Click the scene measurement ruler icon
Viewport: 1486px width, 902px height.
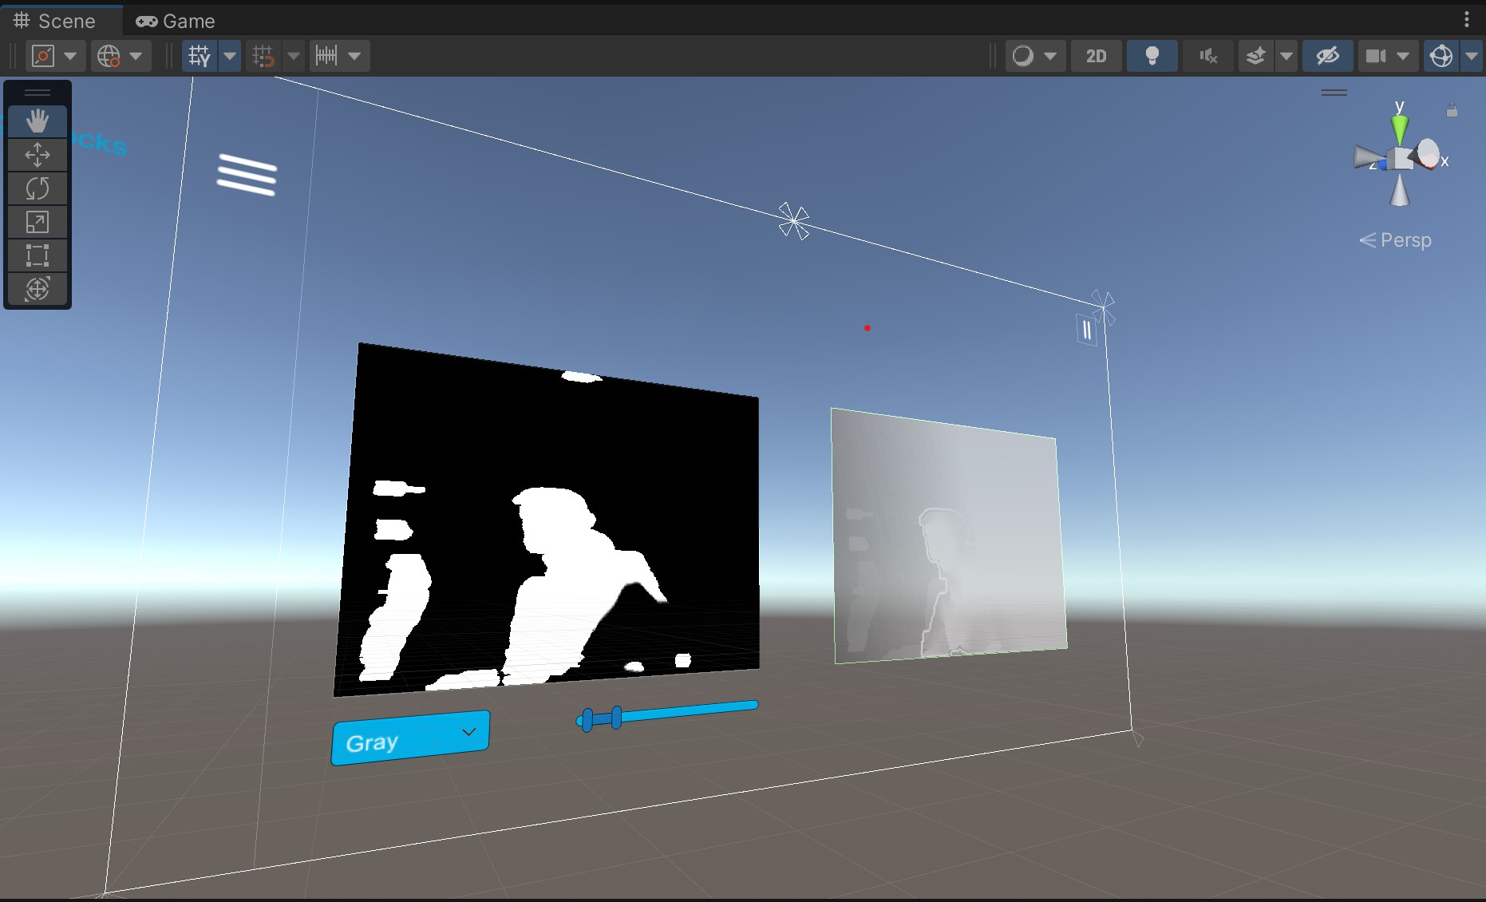coord(328,56)
